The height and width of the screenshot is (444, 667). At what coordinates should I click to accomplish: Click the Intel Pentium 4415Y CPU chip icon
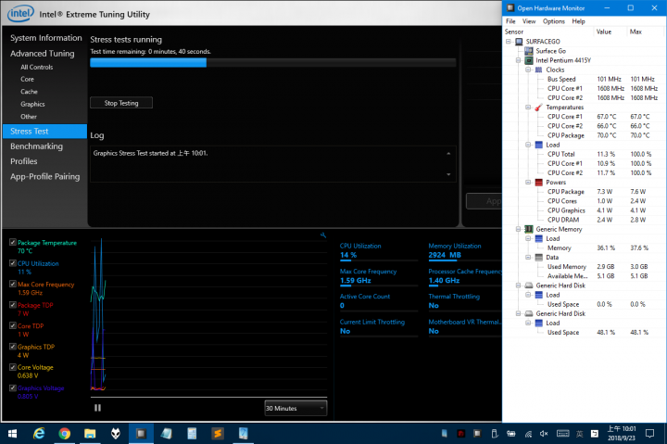click(529, 60)
